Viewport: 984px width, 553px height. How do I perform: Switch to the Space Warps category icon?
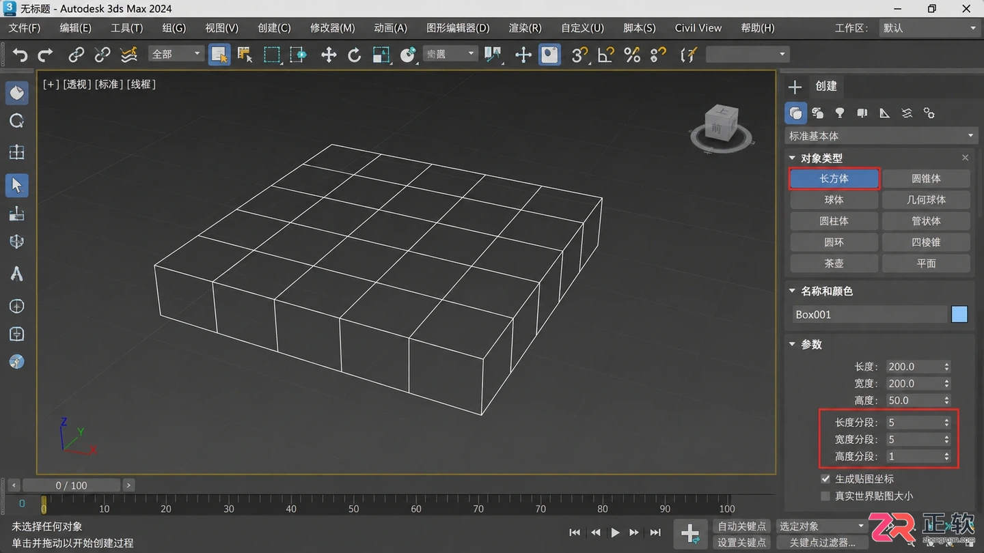coord(907,113)
